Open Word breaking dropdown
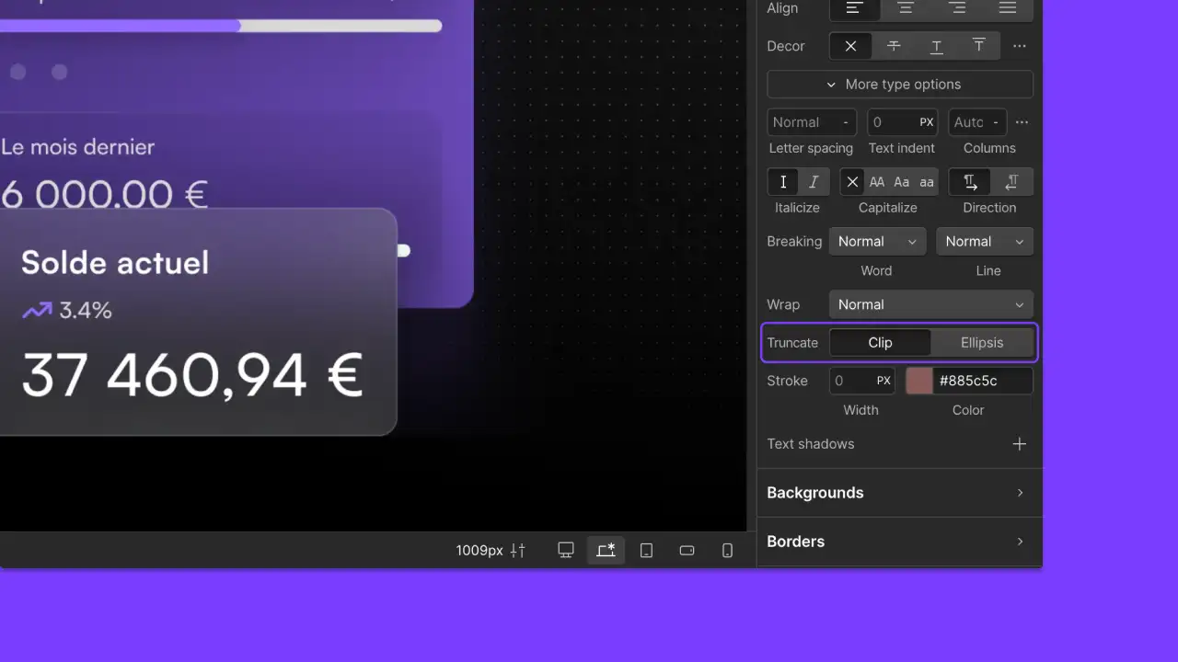1178x662 pixels. (876, 242)
